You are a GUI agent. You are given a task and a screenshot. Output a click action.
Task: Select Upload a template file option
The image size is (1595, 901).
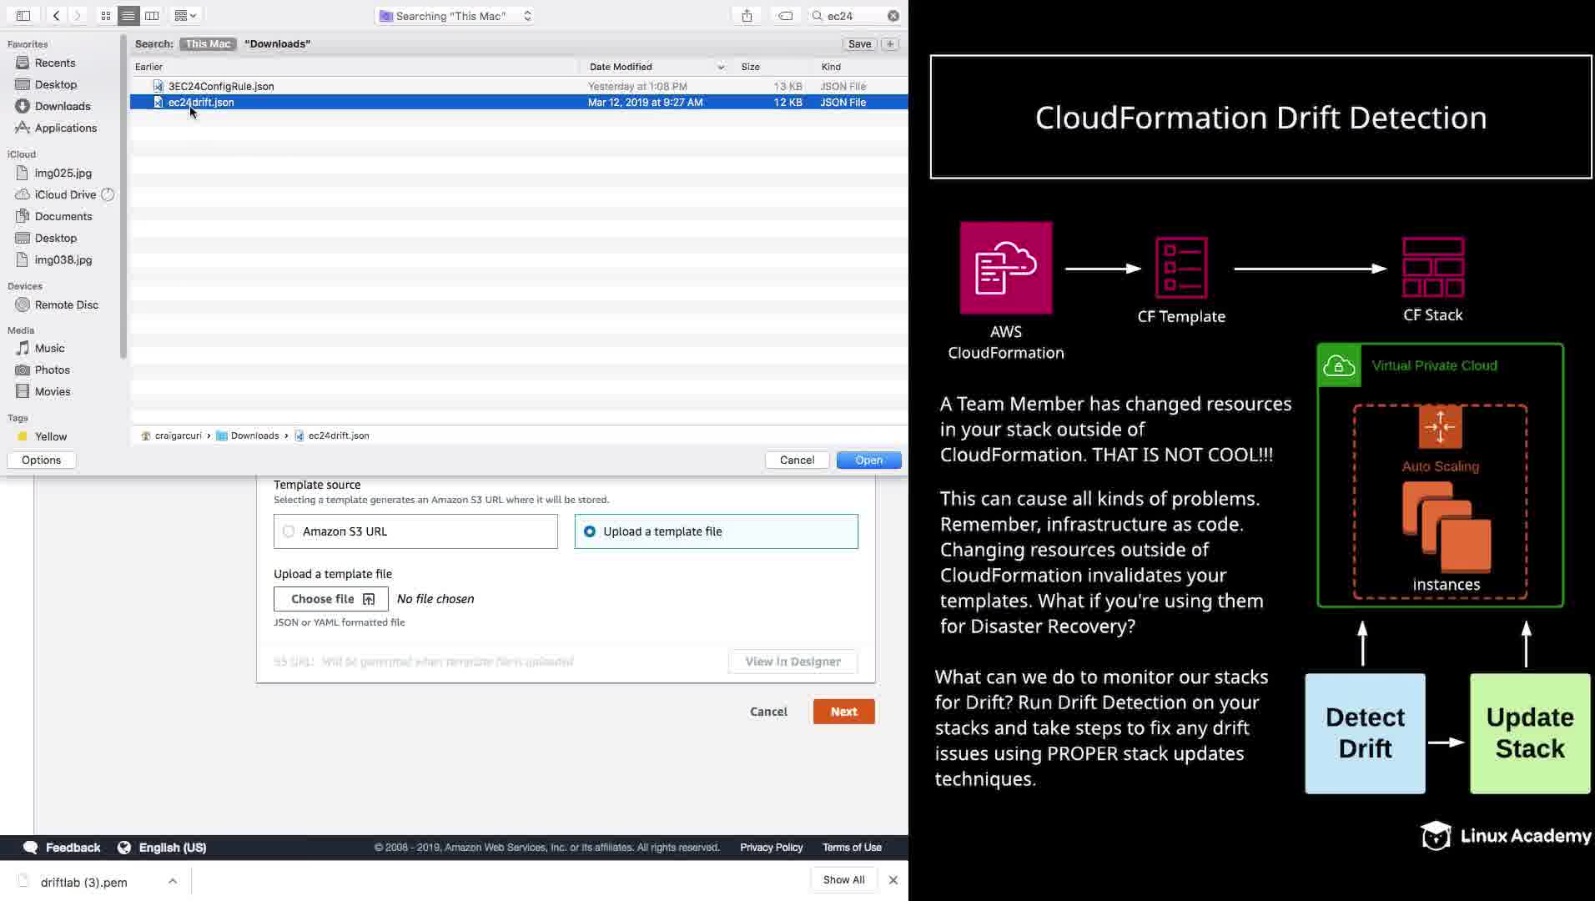coord(716,531)
